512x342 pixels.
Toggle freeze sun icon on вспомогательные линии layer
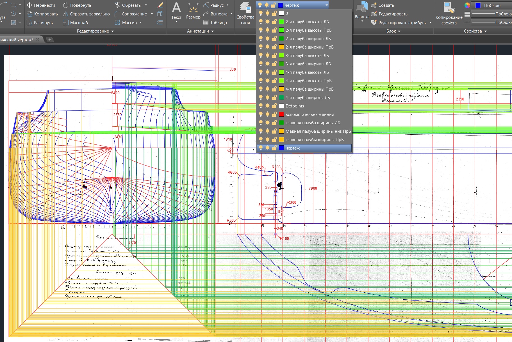coord(267,114)
